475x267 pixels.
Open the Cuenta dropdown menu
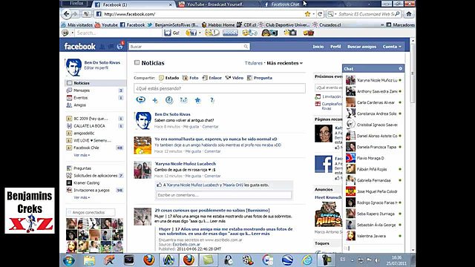click(392, 47)
